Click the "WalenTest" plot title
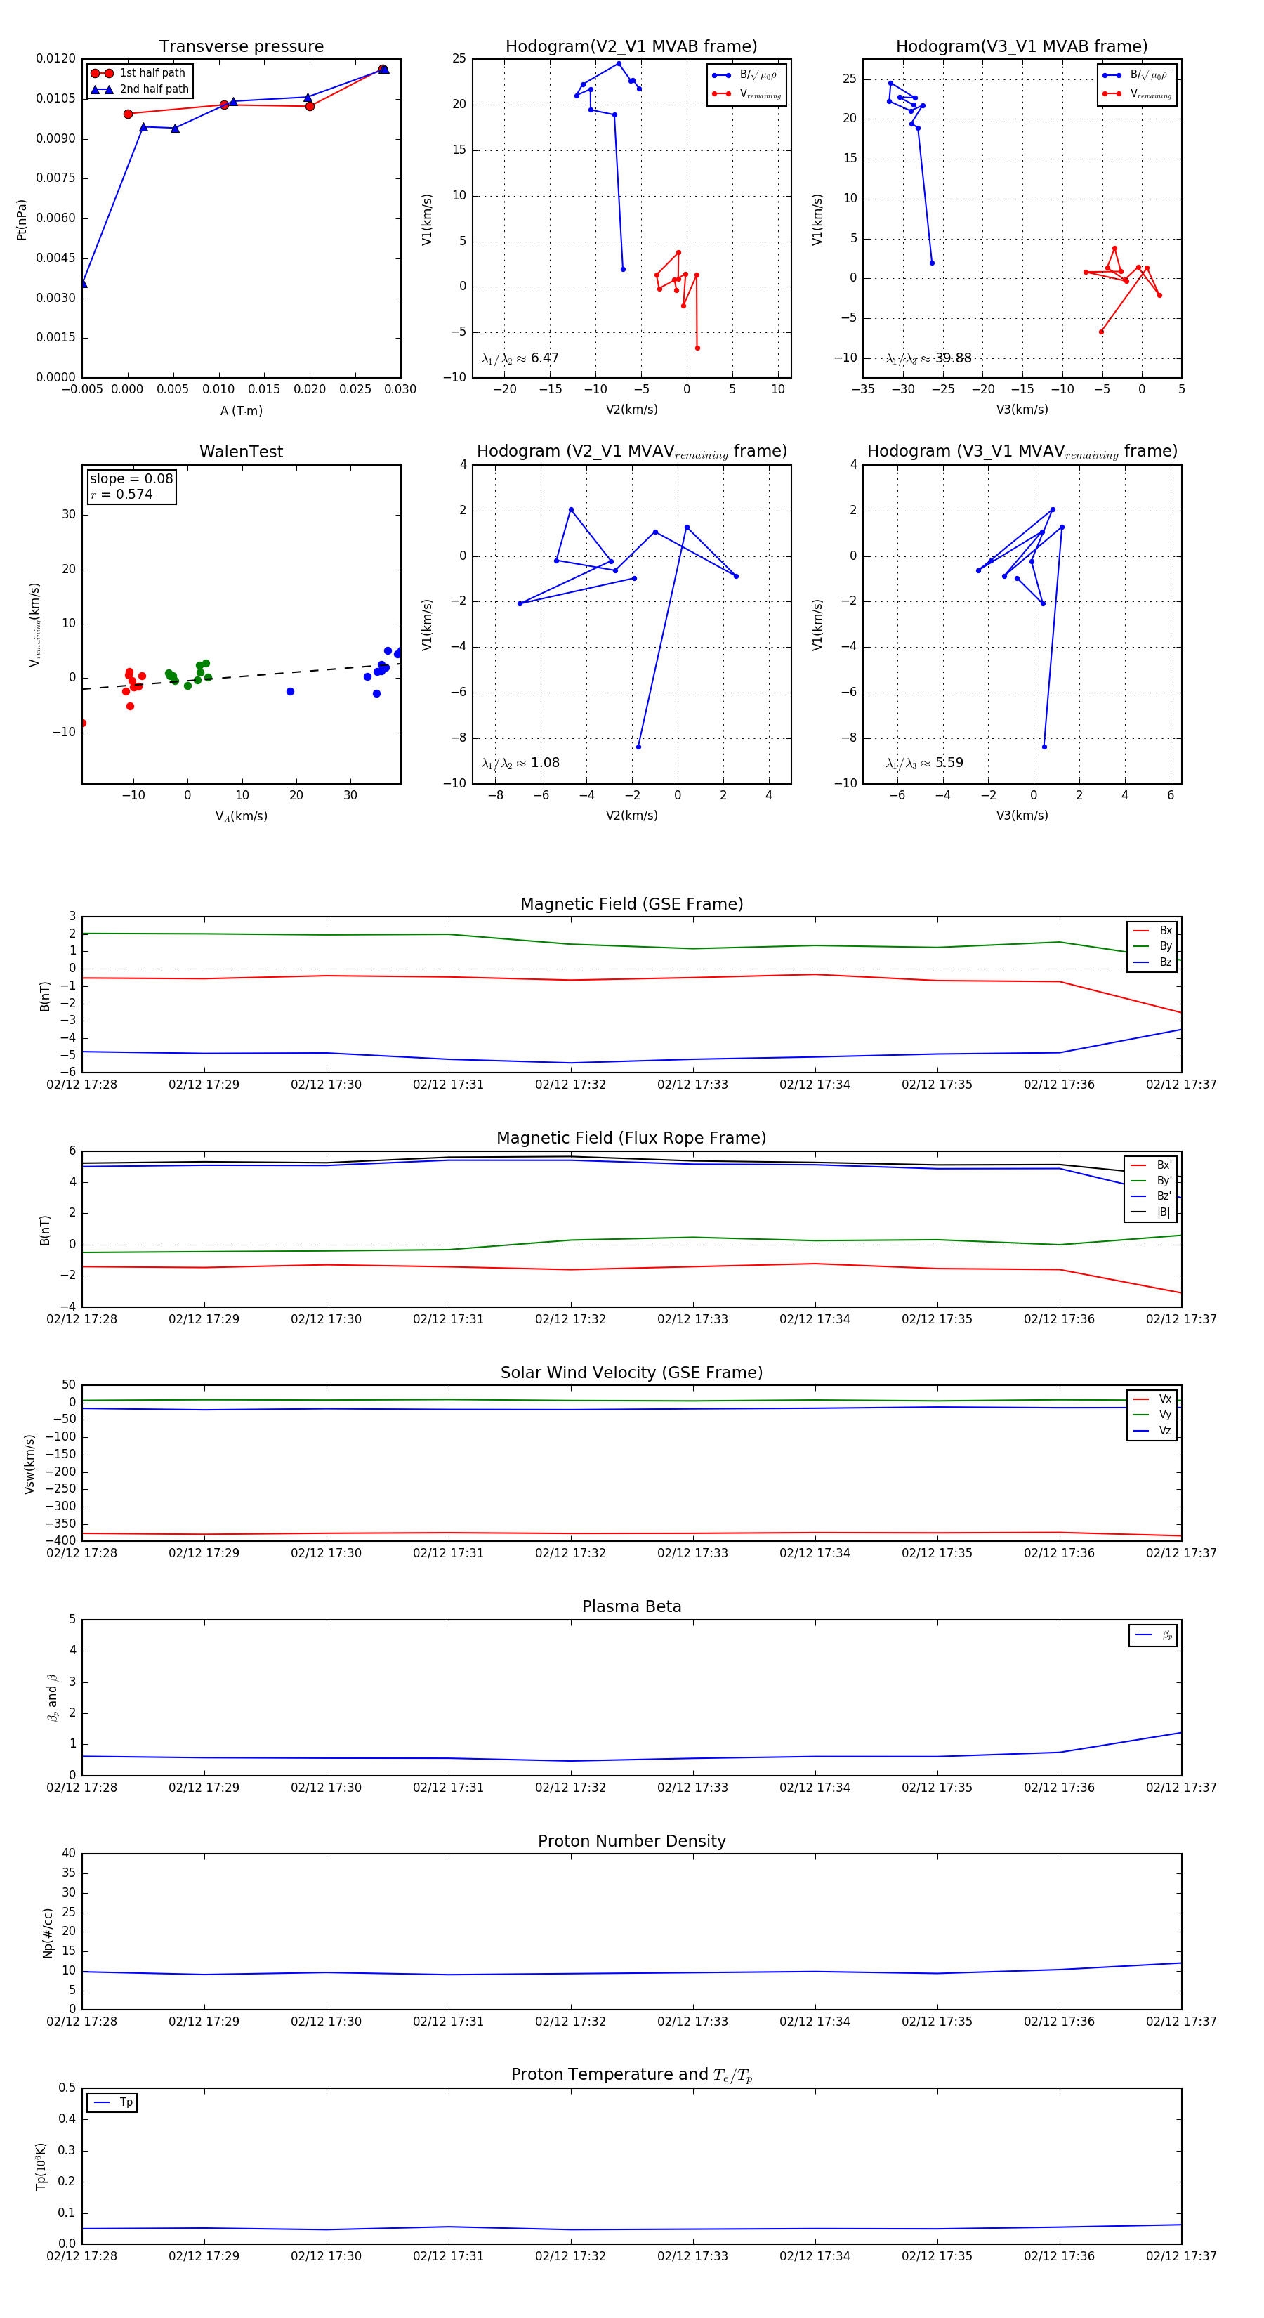 (241, 452)
